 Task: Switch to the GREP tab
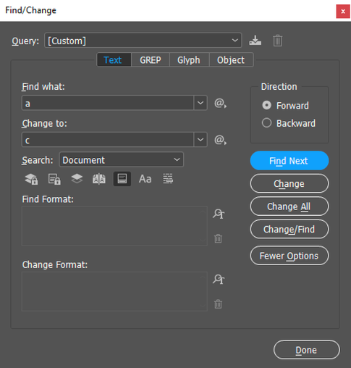(151, 60)
